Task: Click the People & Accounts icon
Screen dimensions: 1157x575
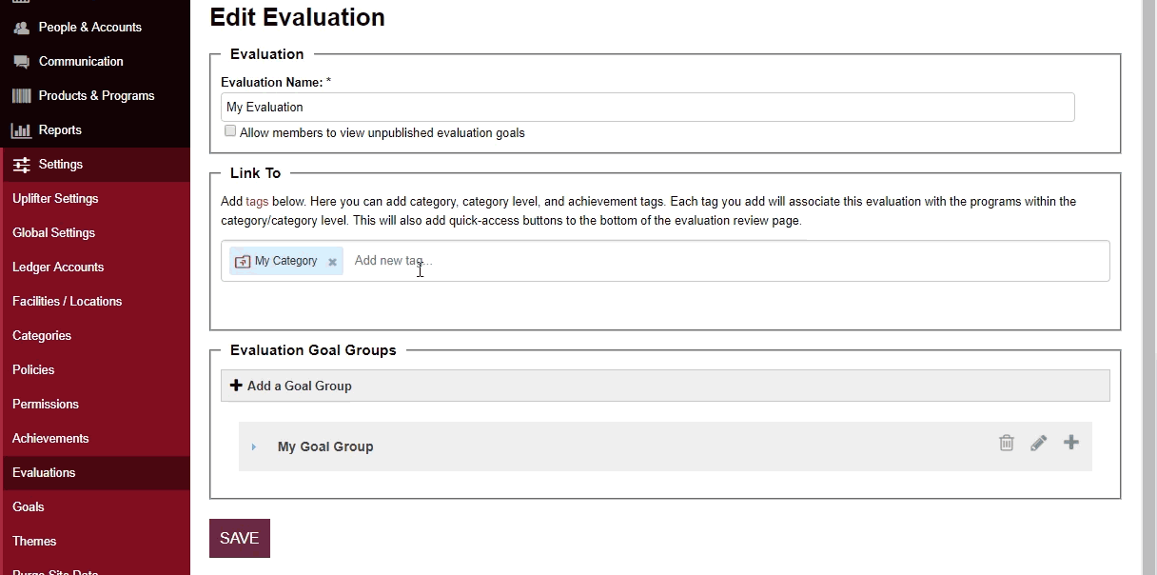Action: click(x=21, y=28)
